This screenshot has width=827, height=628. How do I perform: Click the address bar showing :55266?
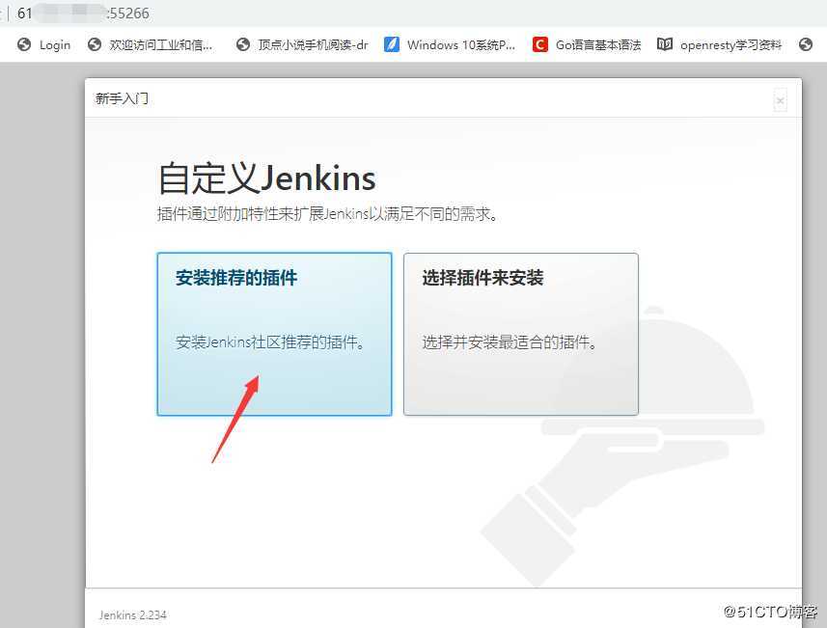point(83,14)
